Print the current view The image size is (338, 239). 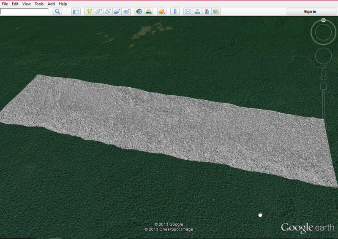197,11
